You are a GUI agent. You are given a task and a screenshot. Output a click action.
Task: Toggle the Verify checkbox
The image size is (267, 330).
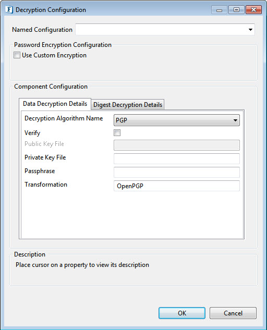tap(117, 133)
